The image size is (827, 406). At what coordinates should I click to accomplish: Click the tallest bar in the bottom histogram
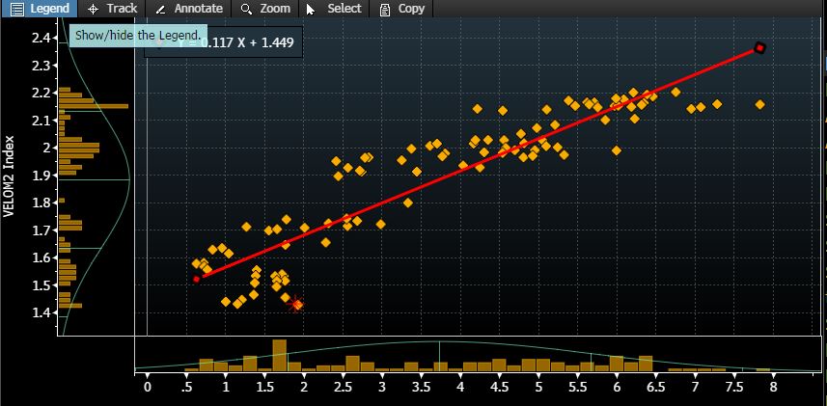[279, 355]
